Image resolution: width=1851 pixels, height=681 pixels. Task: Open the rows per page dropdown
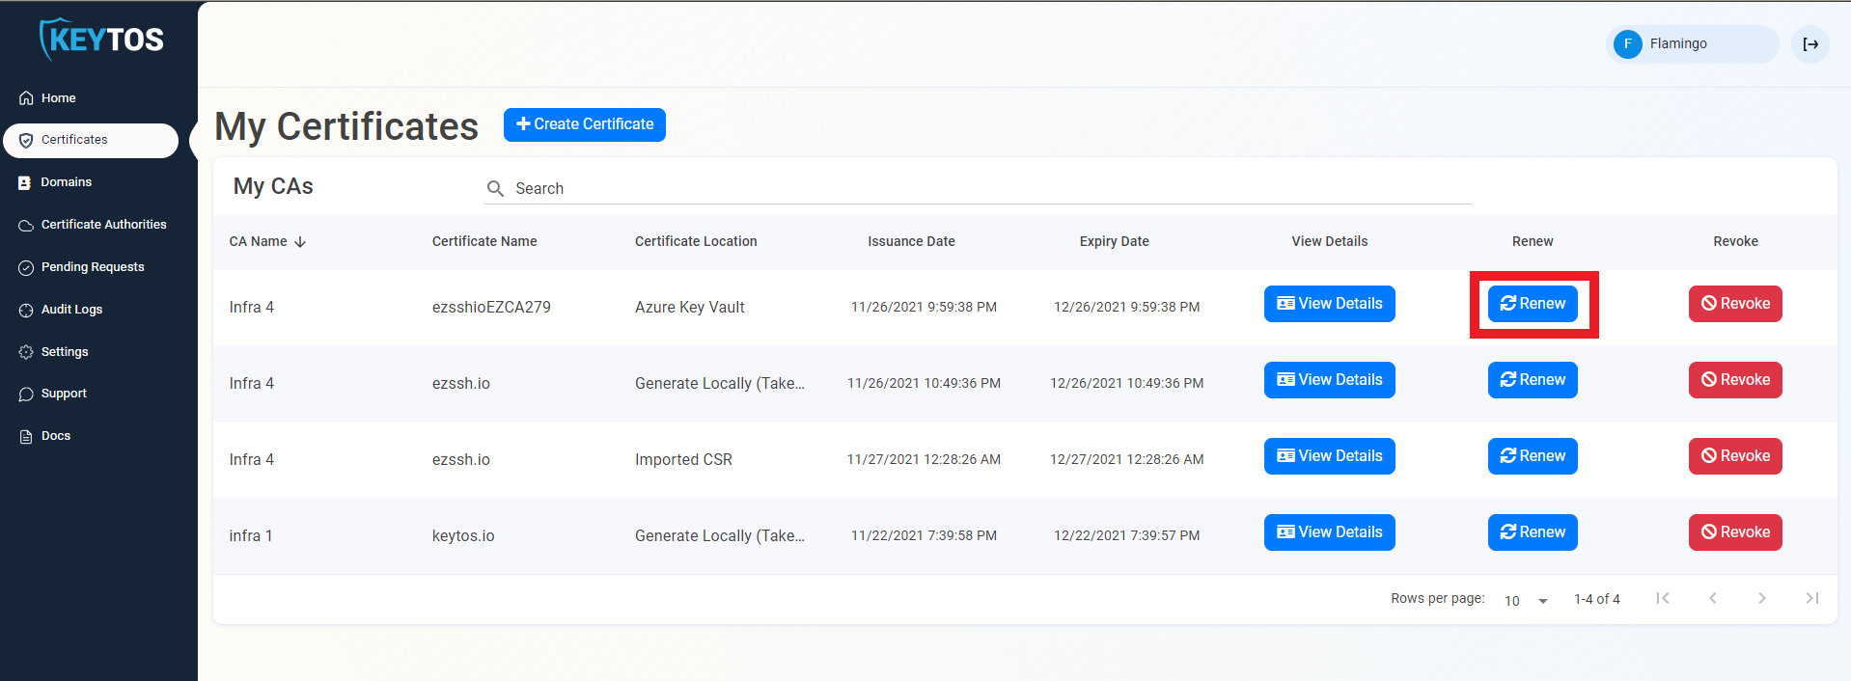pyautogui.click(x=1526, y=600)
